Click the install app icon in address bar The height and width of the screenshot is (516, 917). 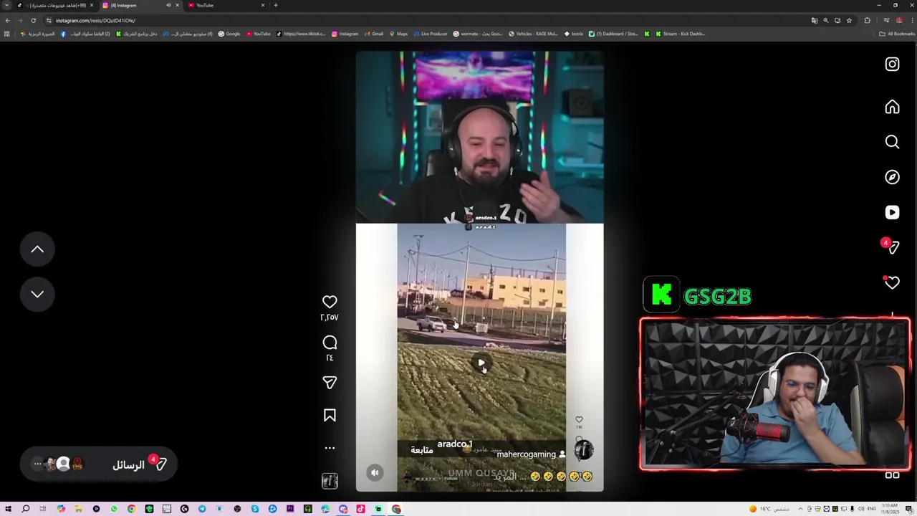pyautogui.click(x=837, y=20)
